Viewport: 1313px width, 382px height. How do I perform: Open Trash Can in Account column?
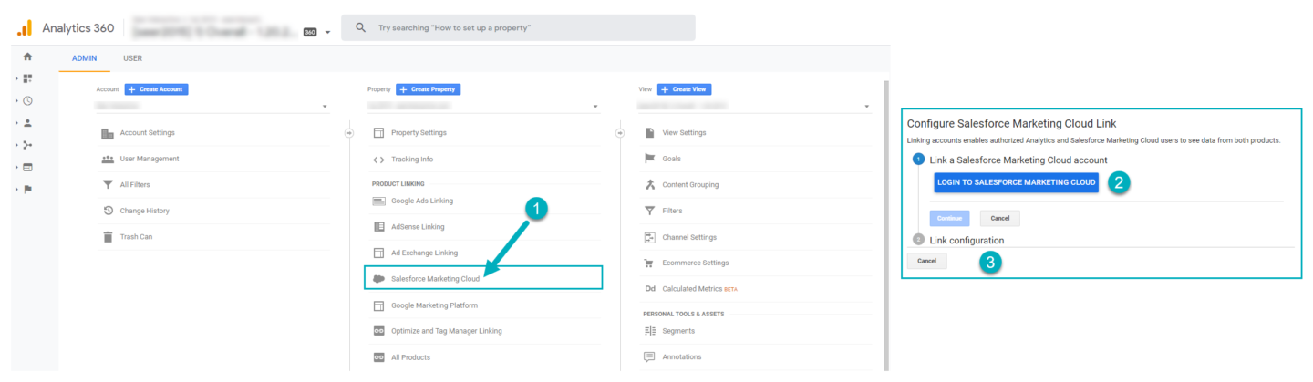point(138,237)
